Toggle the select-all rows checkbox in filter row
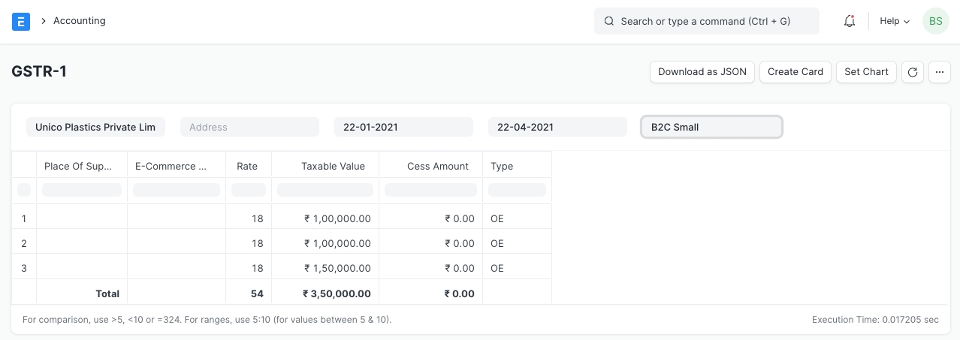Screen dimensions: 960x340 24,190
